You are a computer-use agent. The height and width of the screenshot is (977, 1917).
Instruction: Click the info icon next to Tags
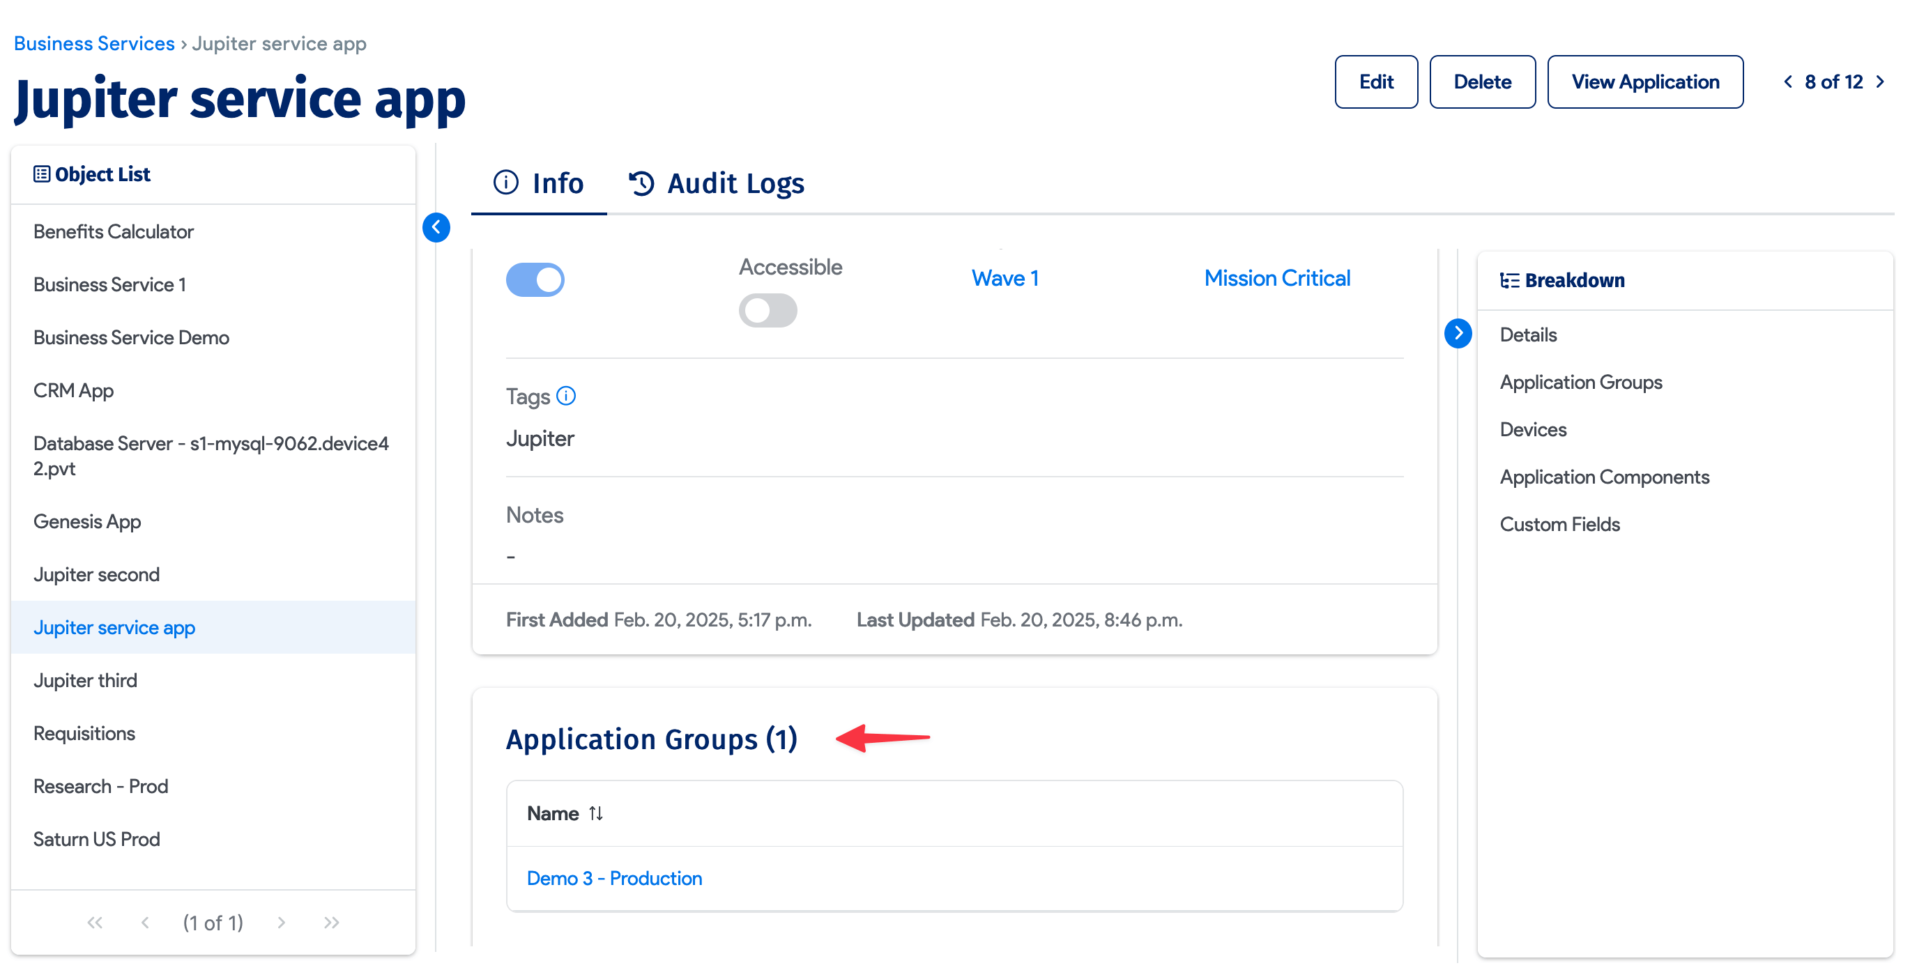[565, 396]
